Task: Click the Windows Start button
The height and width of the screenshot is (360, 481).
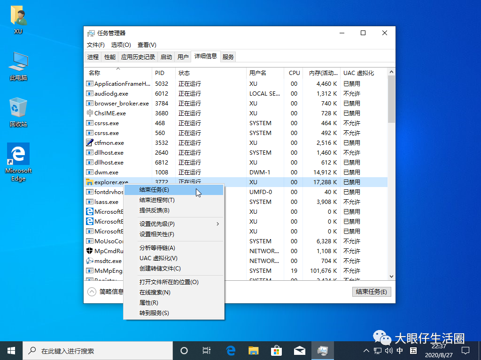Action: 11,350
